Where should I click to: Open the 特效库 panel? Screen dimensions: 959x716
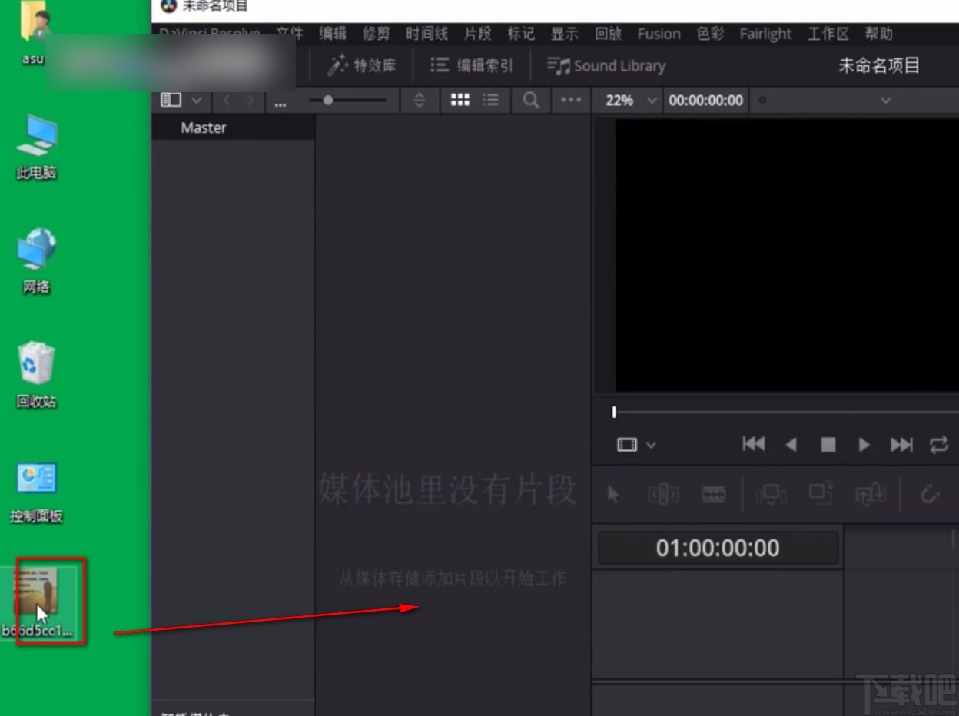click(360, 65)
